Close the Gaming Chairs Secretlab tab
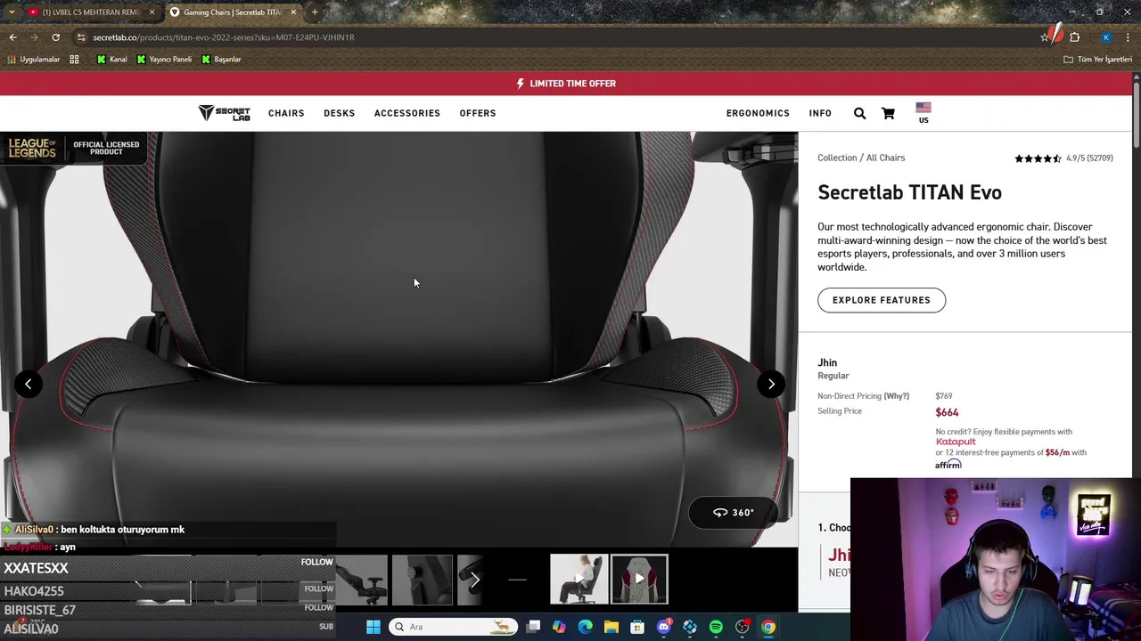This screenshot has height=641, width=1141. coord(293,12)
